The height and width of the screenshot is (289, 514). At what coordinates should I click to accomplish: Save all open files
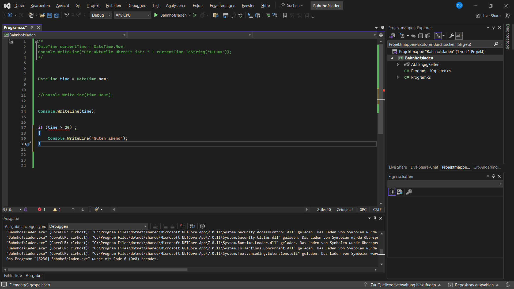click(x=56, y=15)
